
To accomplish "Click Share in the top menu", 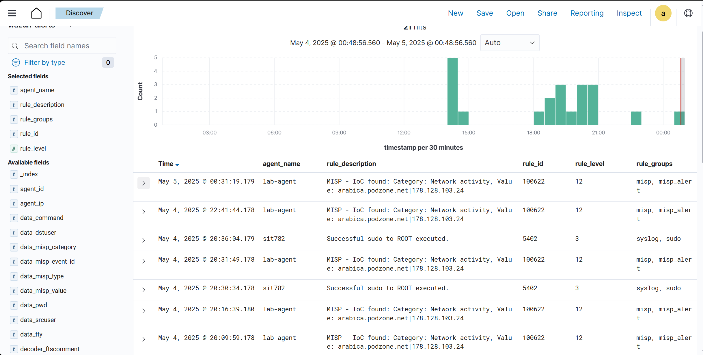I will click(547, 13).
